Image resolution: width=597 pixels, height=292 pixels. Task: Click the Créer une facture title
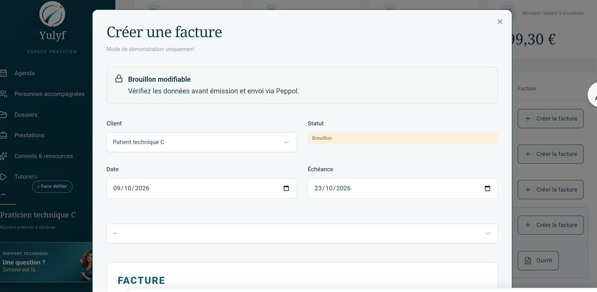[x=164, y=32]
